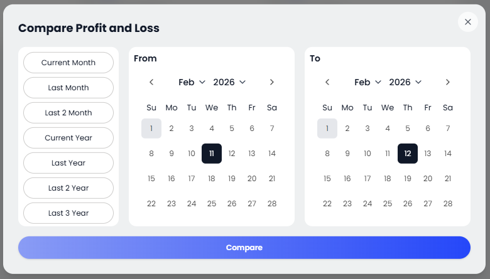Viewport: 490px width, 279px height.
Task: Open the year dropdown in To calendar
Action: point(405,82)
